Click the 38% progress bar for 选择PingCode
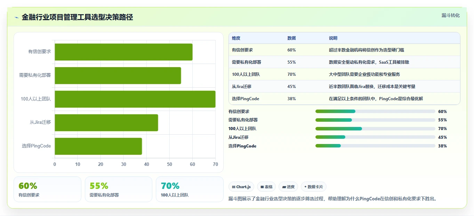Viewport: 474px width, 216px height. (375, 146)
